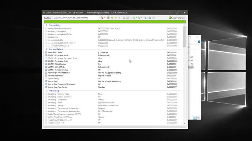Select the 'Ambient Occlusion compatibility' setting row
This screenshot has height=141, width=252.
(x=113, y=29)
